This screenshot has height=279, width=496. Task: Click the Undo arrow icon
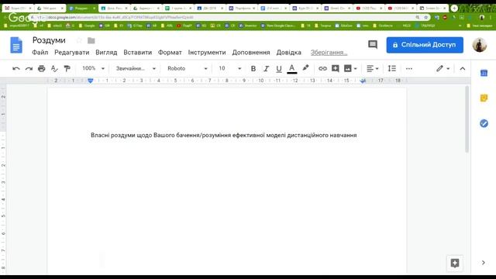click(16, 68)
